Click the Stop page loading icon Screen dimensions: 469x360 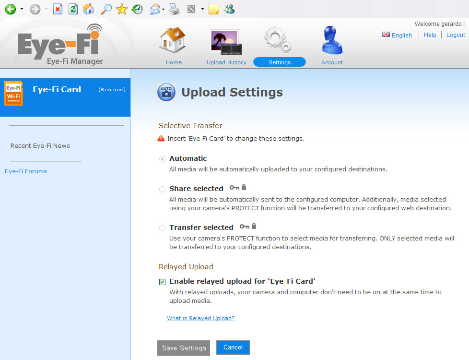click(58, 9)
